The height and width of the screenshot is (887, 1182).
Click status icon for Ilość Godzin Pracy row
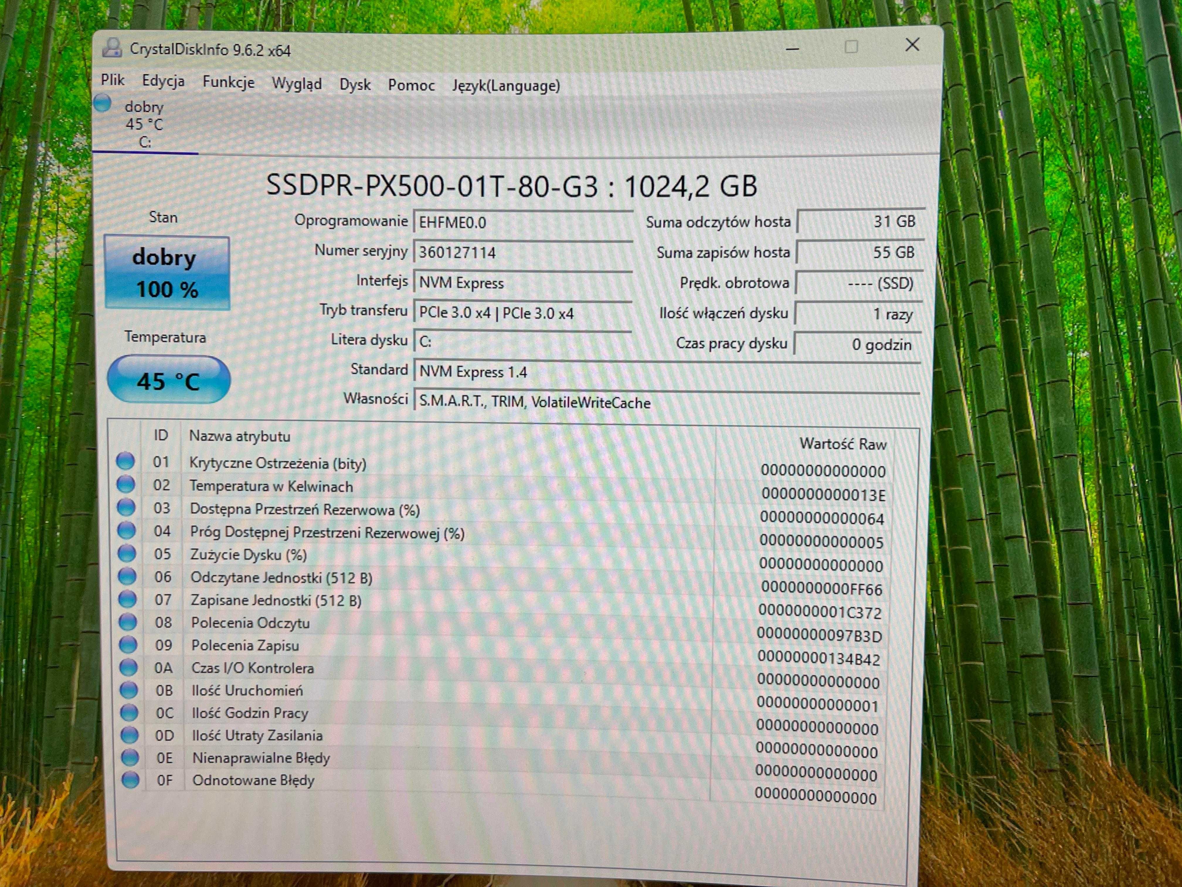129,712
